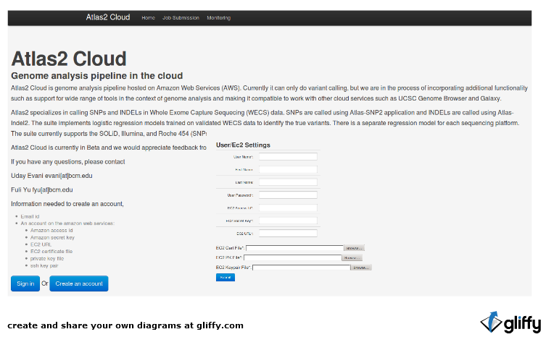546x337 pixels.
Task: Click the EC2 Keypair File path field
Action: coord(301,267)
